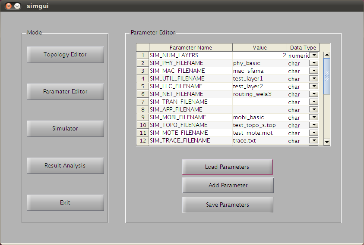The width and height of the screenshot is (364, 245).
Task: Open data type dropdown for SIM_NUM_LAYERS
Action: [314, 55]
